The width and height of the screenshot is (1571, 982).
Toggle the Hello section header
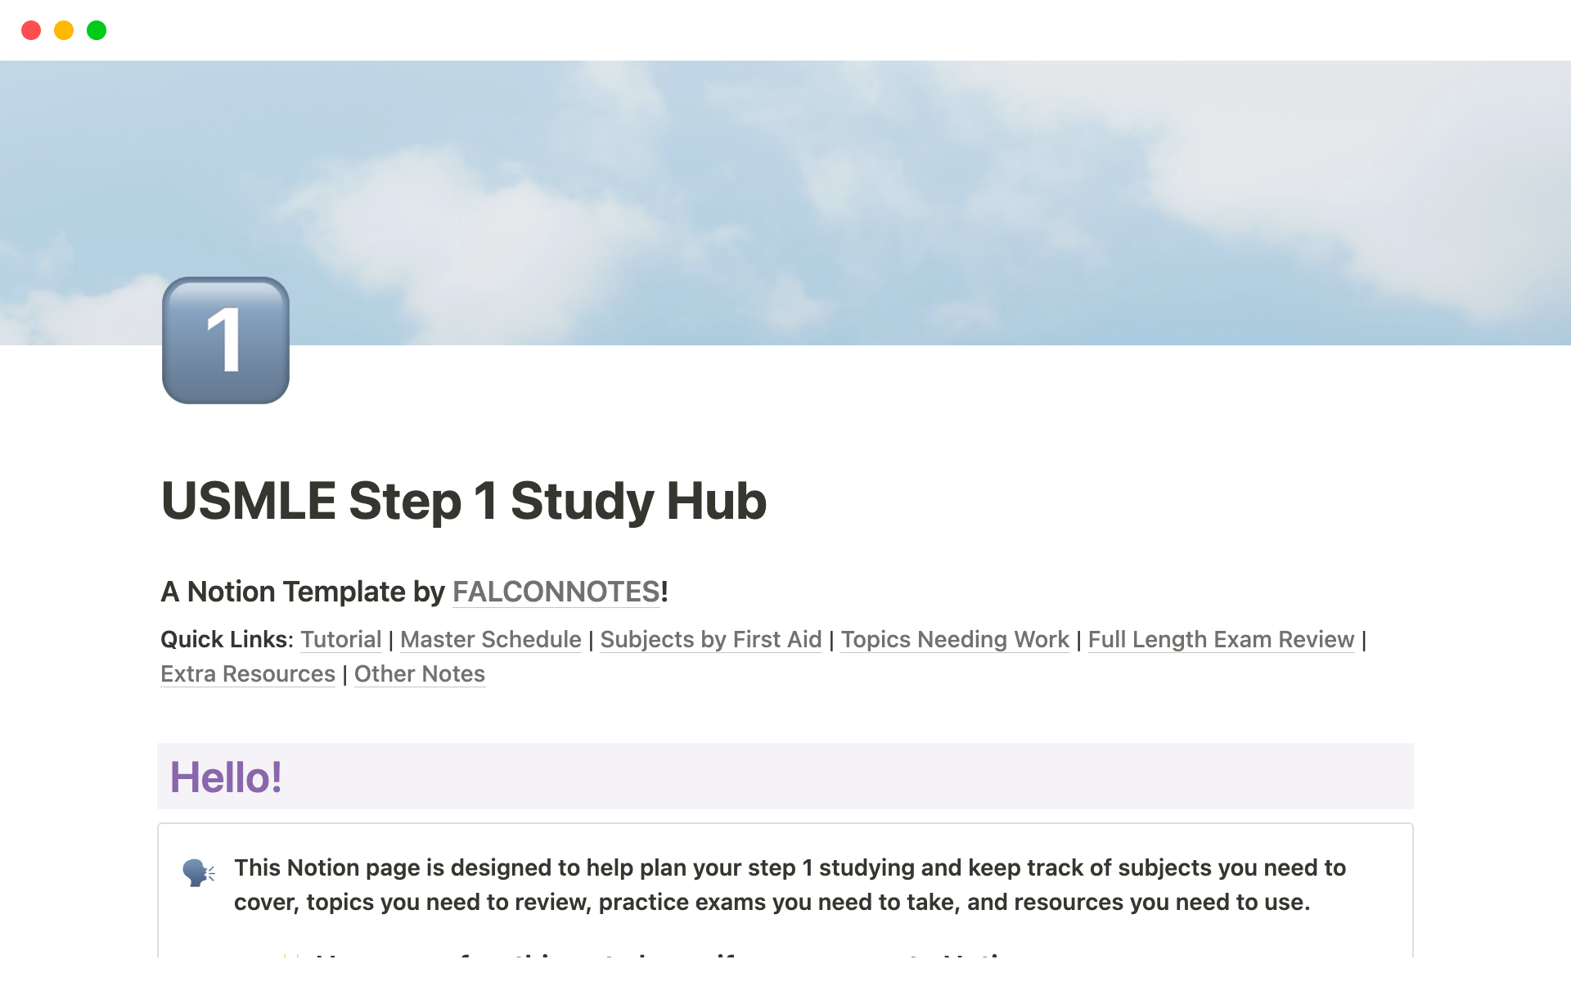tap(224, 777)
